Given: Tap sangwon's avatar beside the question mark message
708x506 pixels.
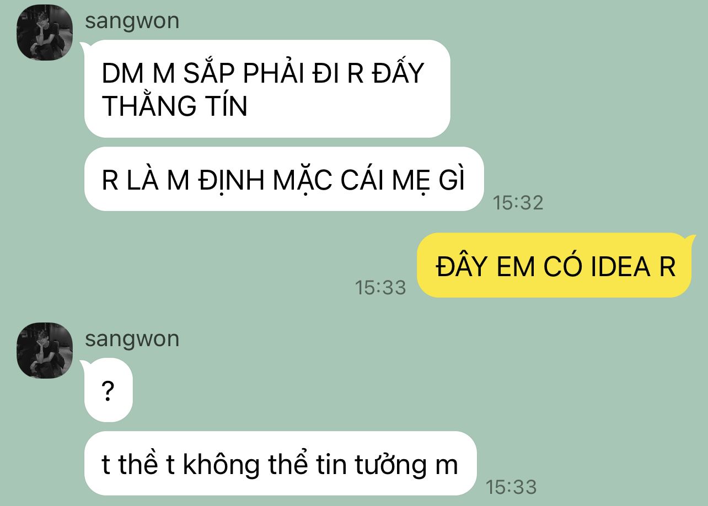Looking at the screenshot, I should point(45,351).
